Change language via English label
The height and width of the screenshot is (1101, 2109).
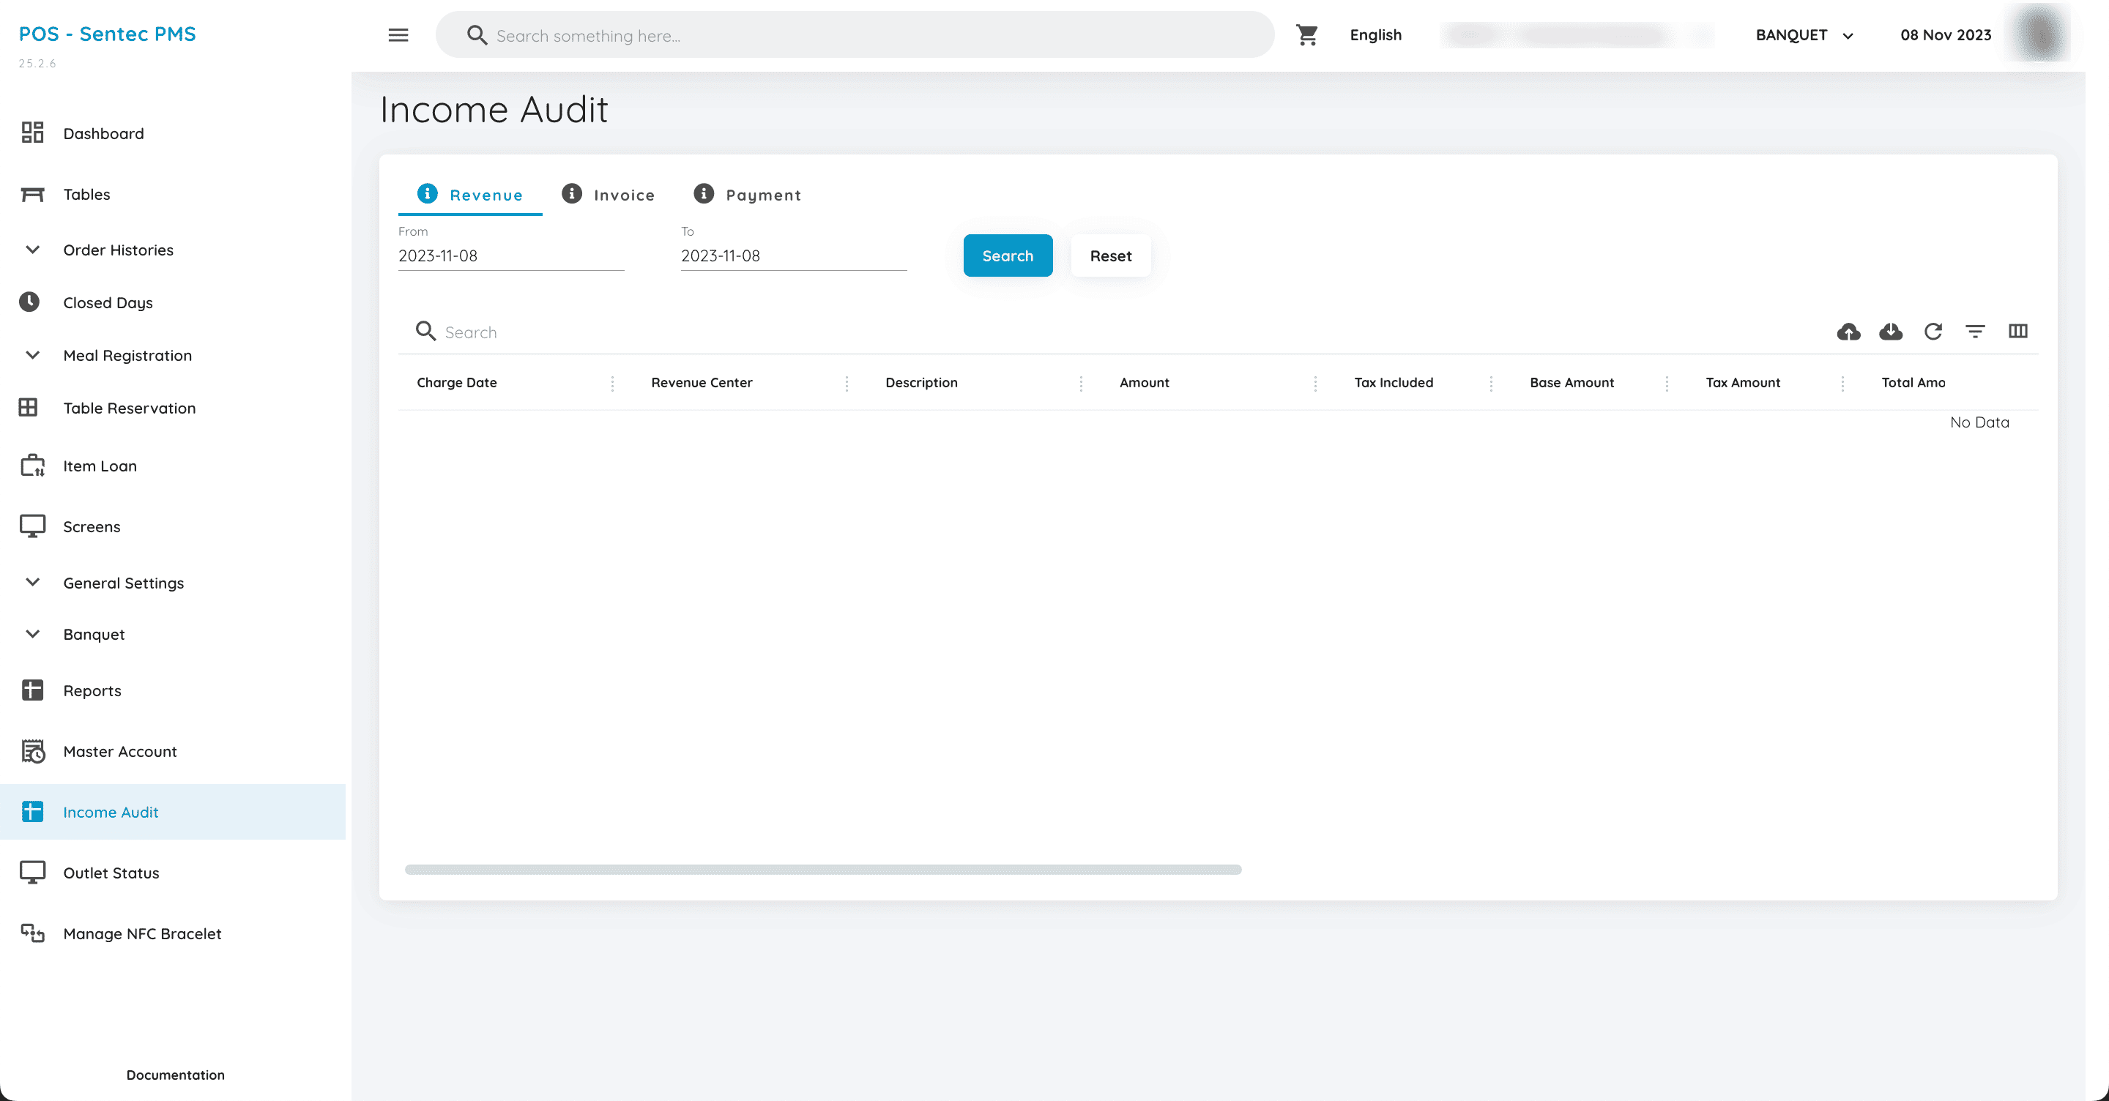click(x=1376, y=35)
